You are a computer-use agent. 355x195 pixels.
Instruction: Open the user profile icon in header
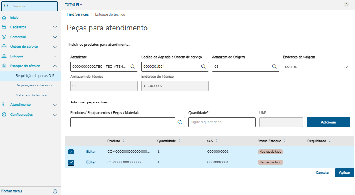pos(346,4)
